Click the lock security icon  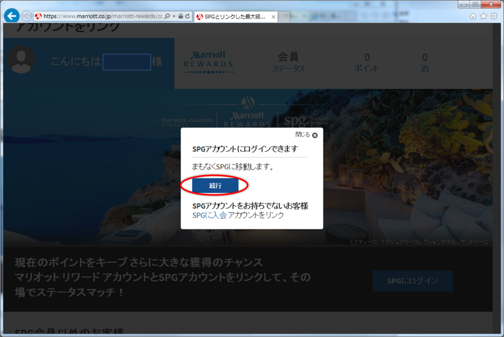pyautogui.click(x=181, y=16)
